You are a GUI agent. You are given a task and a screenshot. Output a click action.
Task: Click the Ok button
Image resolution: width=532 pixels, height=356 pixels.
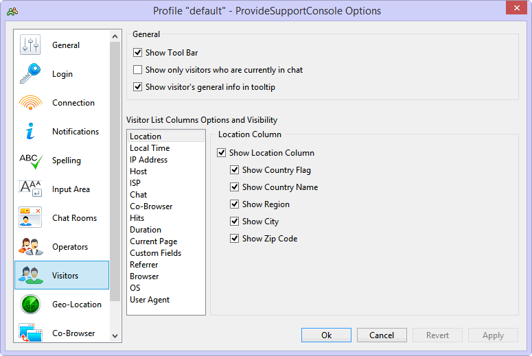326,335
